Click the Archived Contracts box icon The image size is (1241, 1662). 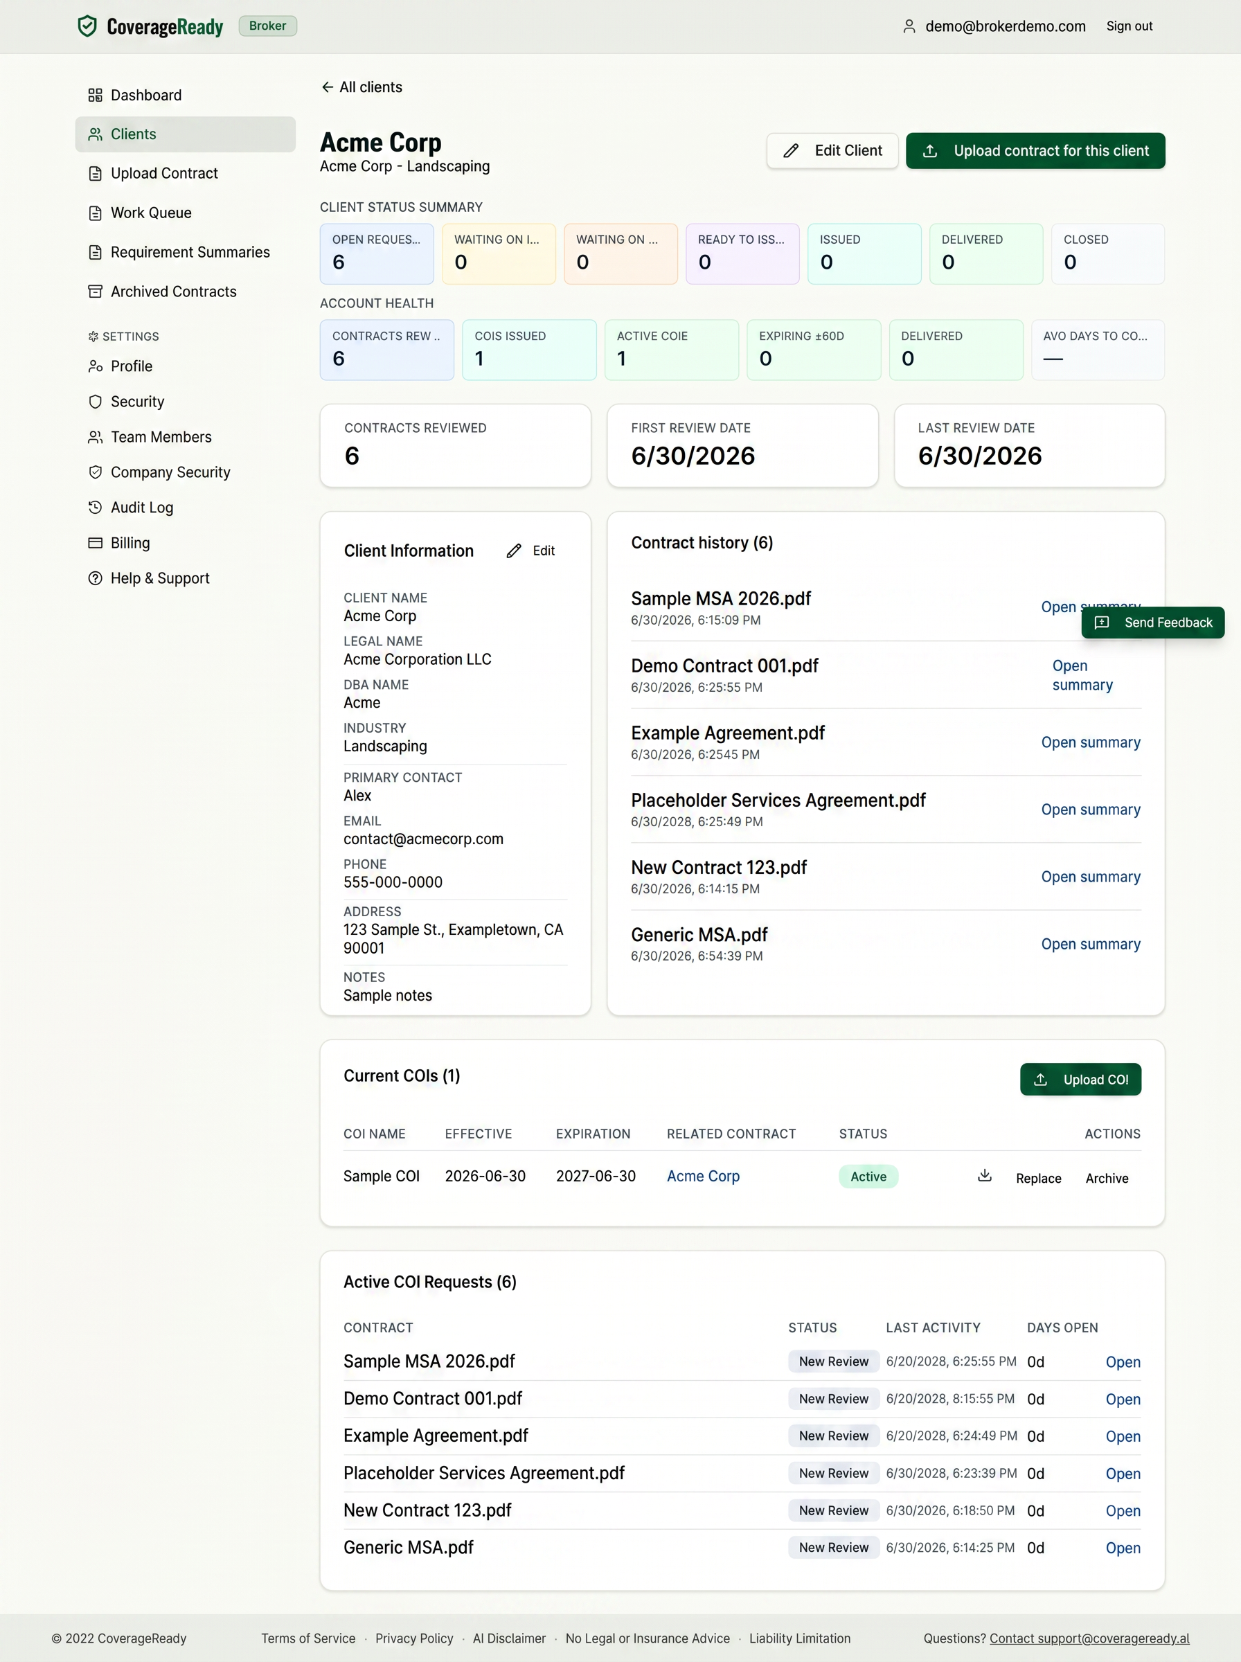point(95,292)
